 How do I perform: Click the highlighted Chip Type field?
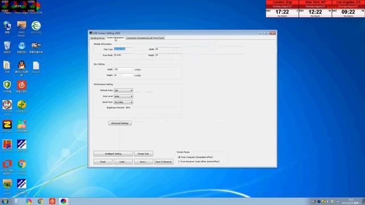coord(123,49)
